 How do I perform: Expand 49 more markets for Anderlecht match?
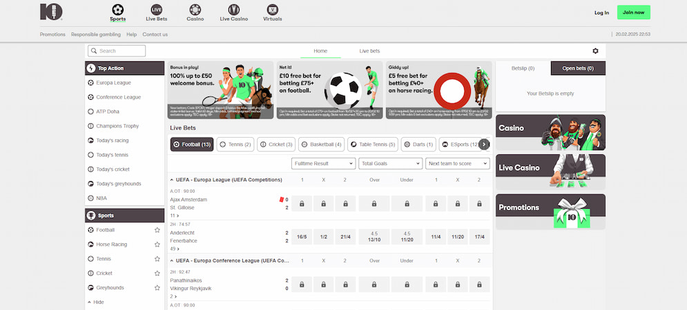pos(175,249)
